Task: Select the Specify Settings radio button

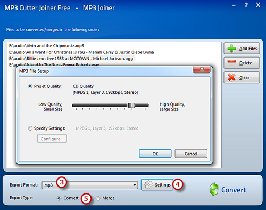Action: [x=30, y=128]
